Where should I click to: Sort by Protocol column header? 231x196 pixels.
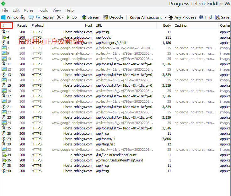[38, 25]
